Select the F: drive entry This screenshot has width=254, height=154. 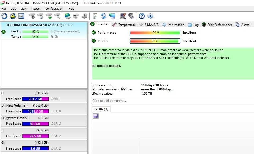click(44, 133)
